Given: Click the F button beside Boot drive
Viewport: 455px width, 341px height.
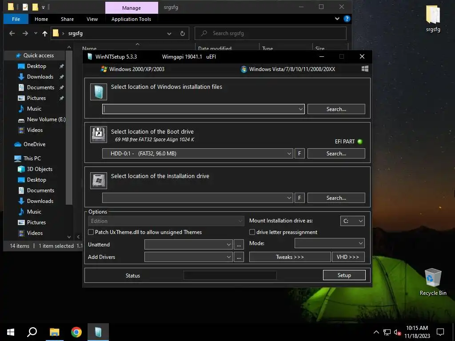Looking at the screenshot, I should (x=299, y=153).
